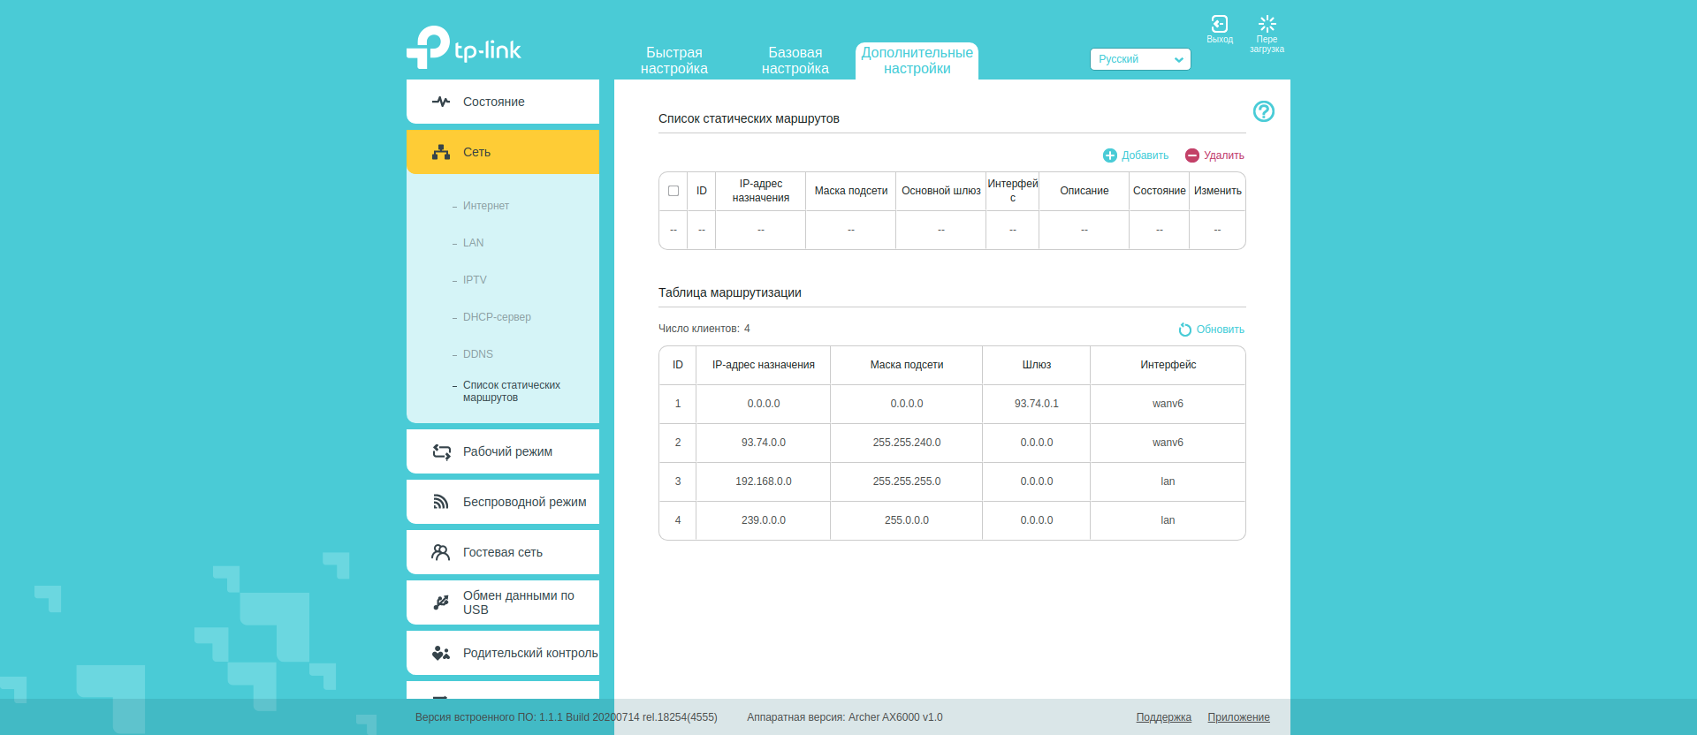The height and width of the screenshot is (735, 1697).
Task: Open the Поддержка link in footer
Action: pos(1163,717)
